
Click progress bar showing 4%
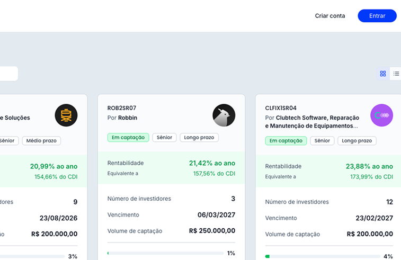click(323, 256)
